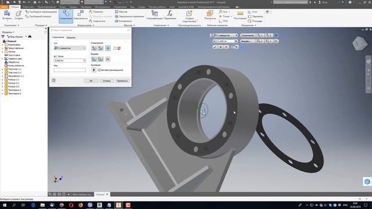Image resolution: width=372 pixels, height=209 pixels.
Task: Select the Свободный поворот tool
Action: [x=38, y=16]
